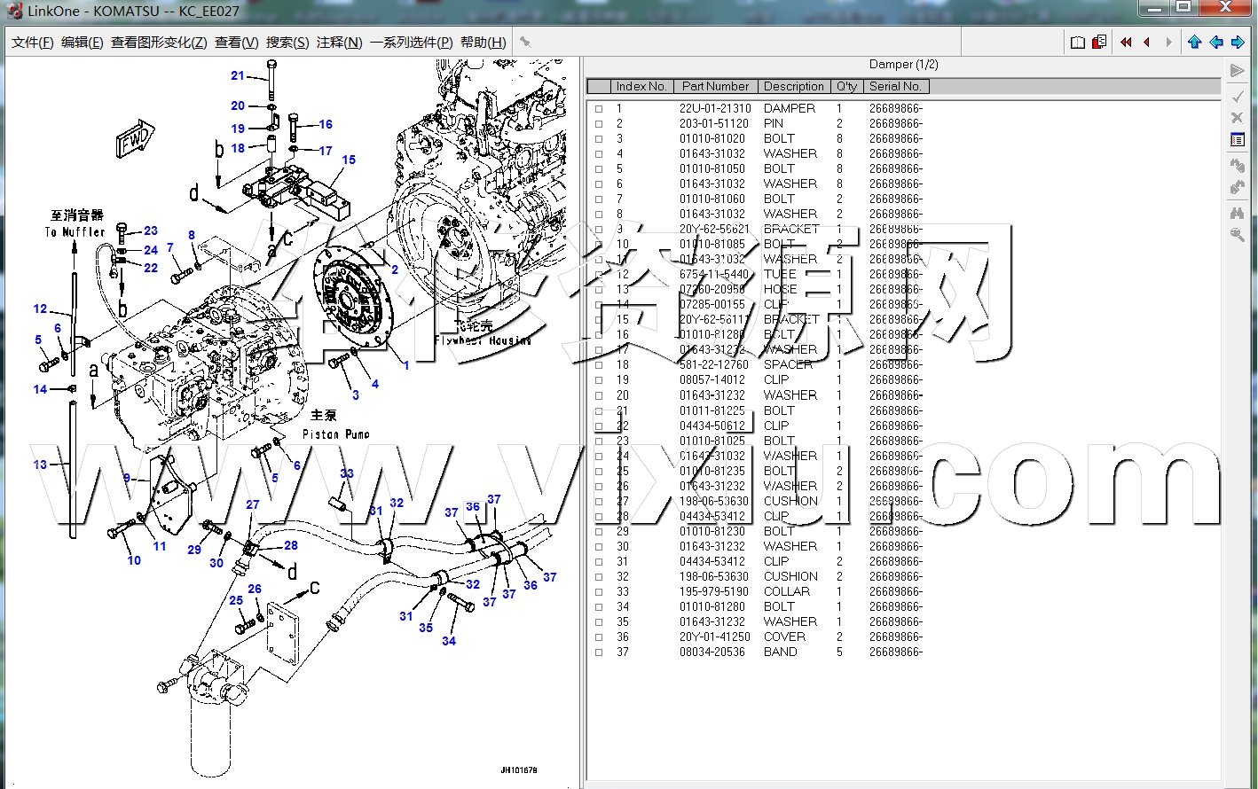Click the binoculars search icon
The width and height of the screenshot is (1258, 789).
(1238, 213)
